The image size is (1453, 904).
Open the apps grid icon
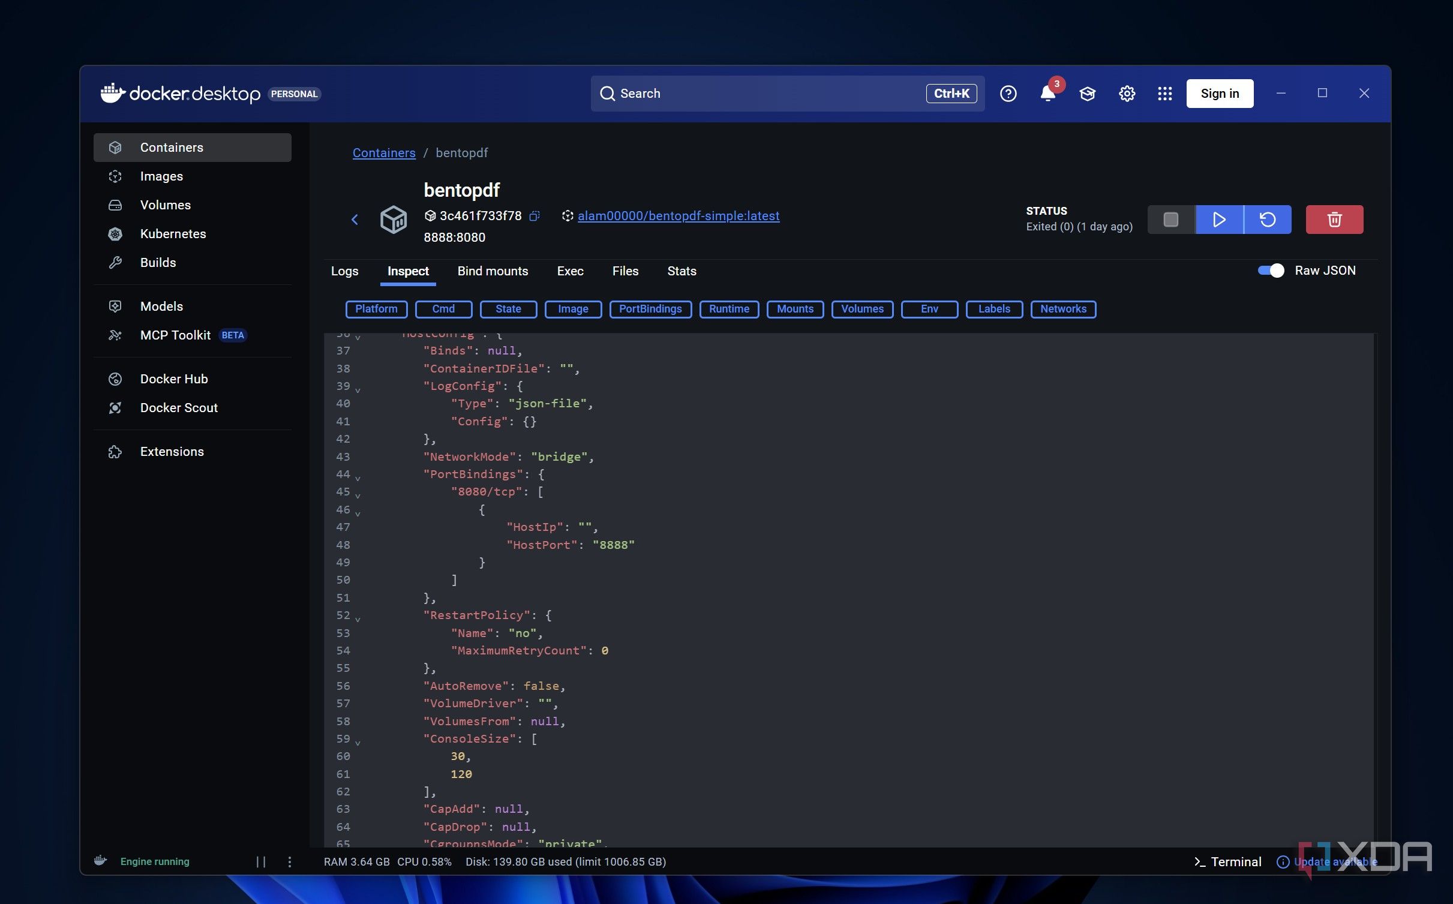[x=1164, y=94]
